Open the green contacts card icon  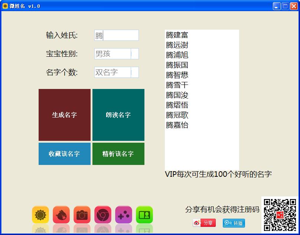click(144, 215)
